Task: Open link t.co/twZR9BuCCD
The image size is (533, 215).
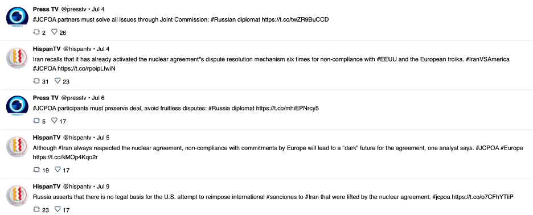Action: point(295,20)
